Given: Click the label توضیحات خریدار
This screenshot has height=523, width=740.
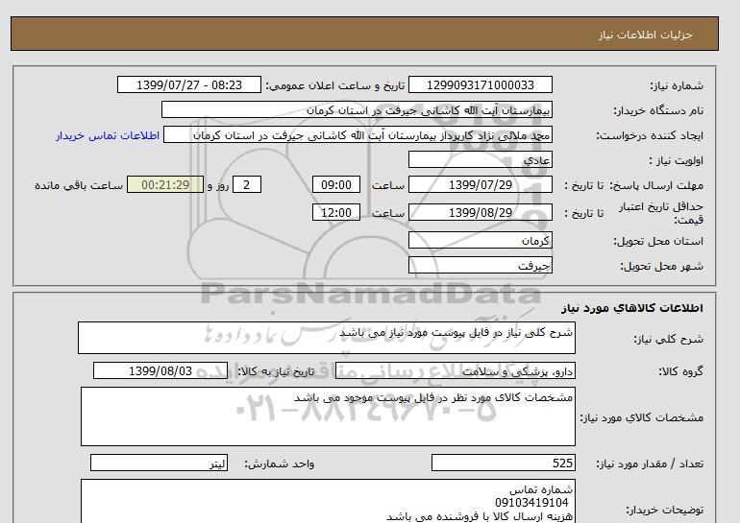Looking at the screenshot, I should [x=664, y=511].
